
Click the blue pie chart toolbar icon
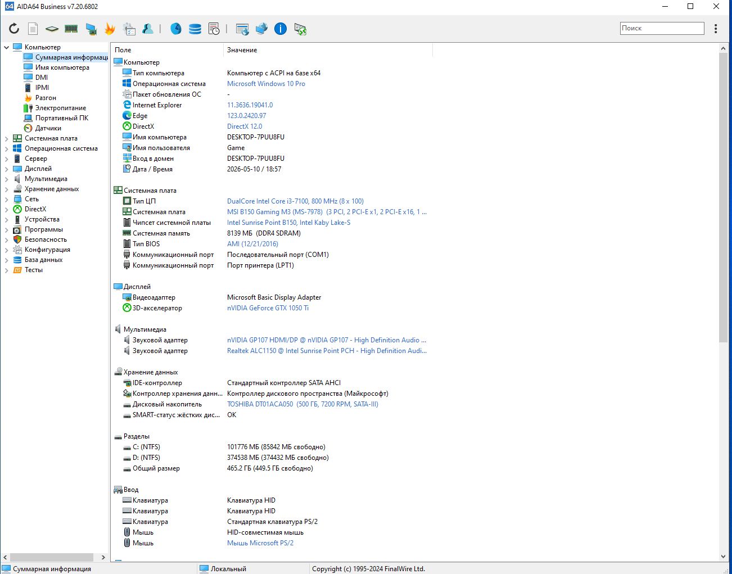(176, 29)
